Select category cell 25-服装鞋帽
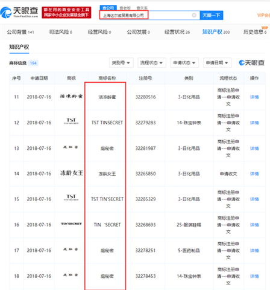 [x=189, y=225]
